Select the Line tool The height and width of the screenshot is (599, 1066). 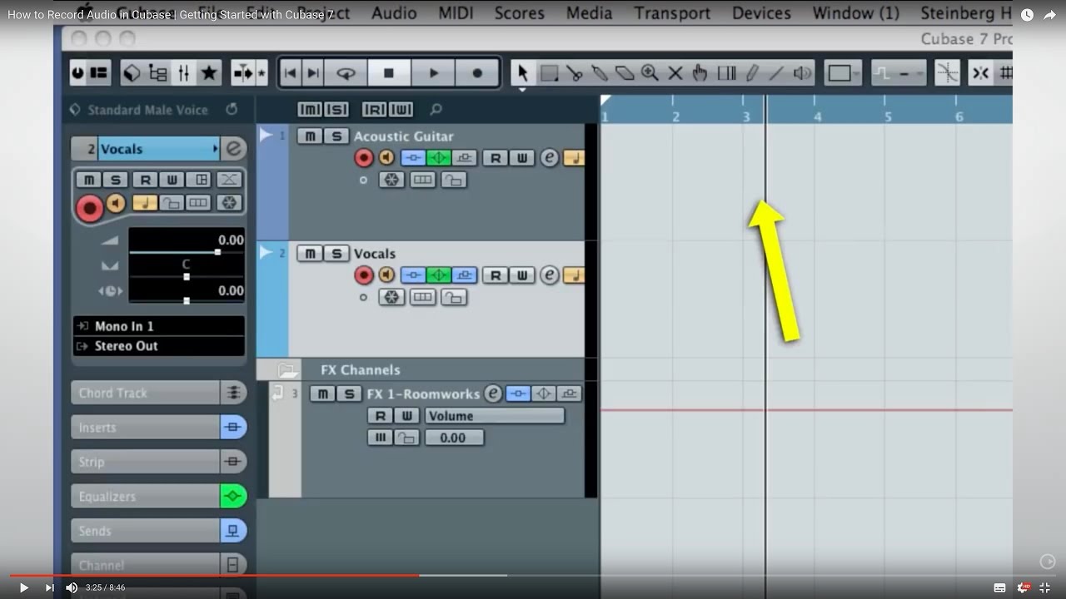(x=776, y=73)
